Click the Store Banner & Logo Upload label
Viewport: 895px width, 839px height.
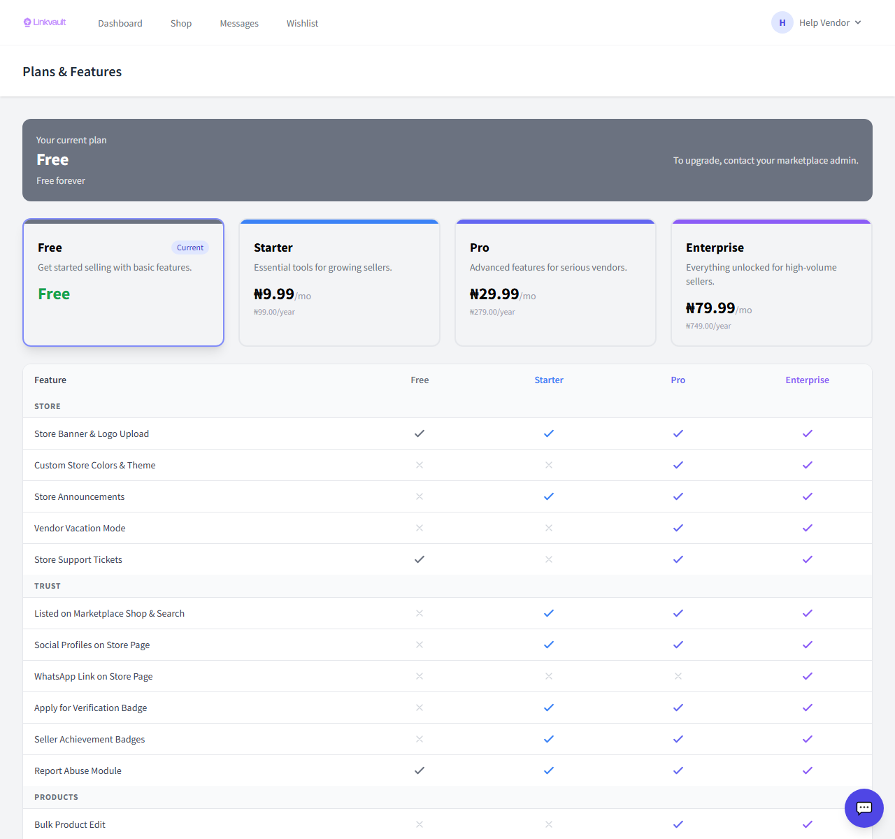click(92, 433)
